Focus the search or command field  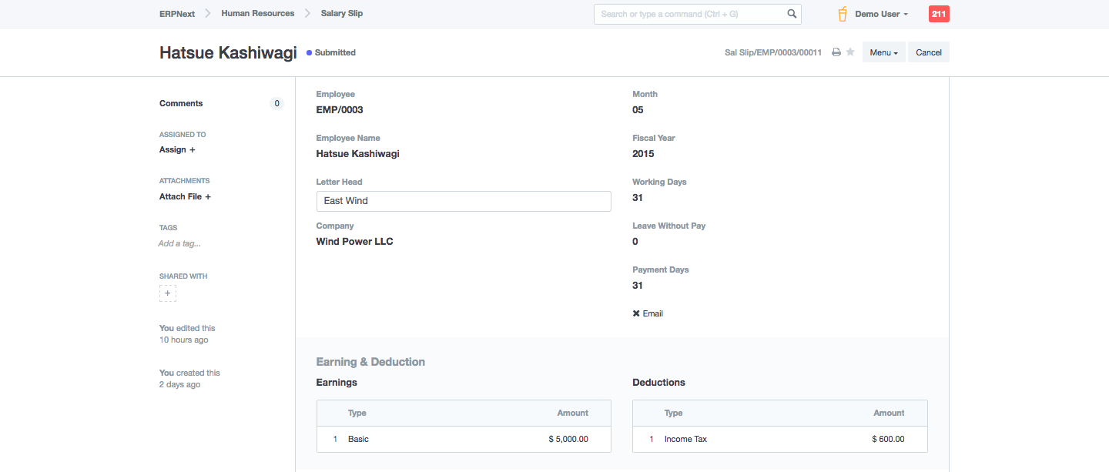coord(689,14)
